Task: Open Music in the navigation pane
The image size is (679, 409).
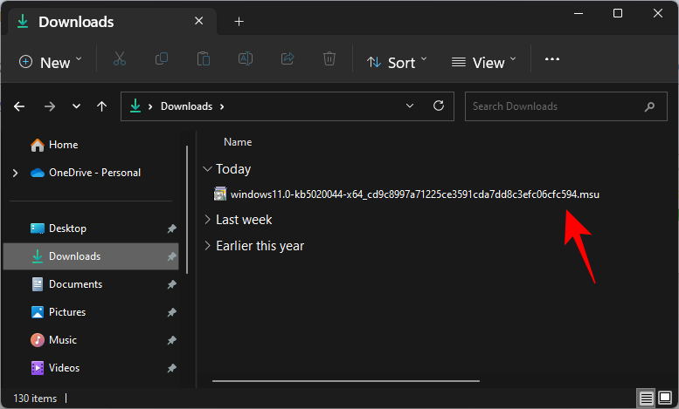Action: pos(53,340)
